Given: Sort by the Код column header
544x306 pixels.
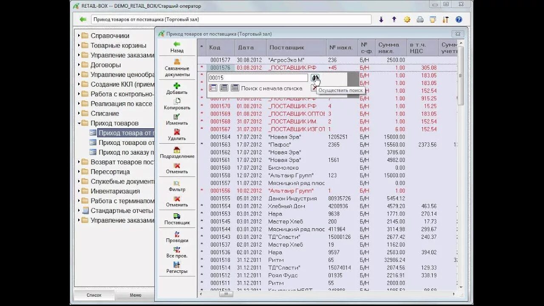Looking at the screenshot, I should pos(220,48).
